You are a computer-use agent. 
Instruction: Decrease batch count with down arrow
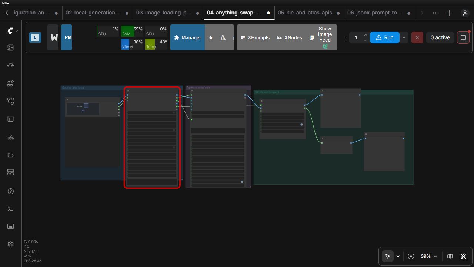pyautogui.click(x=365, y=40)
